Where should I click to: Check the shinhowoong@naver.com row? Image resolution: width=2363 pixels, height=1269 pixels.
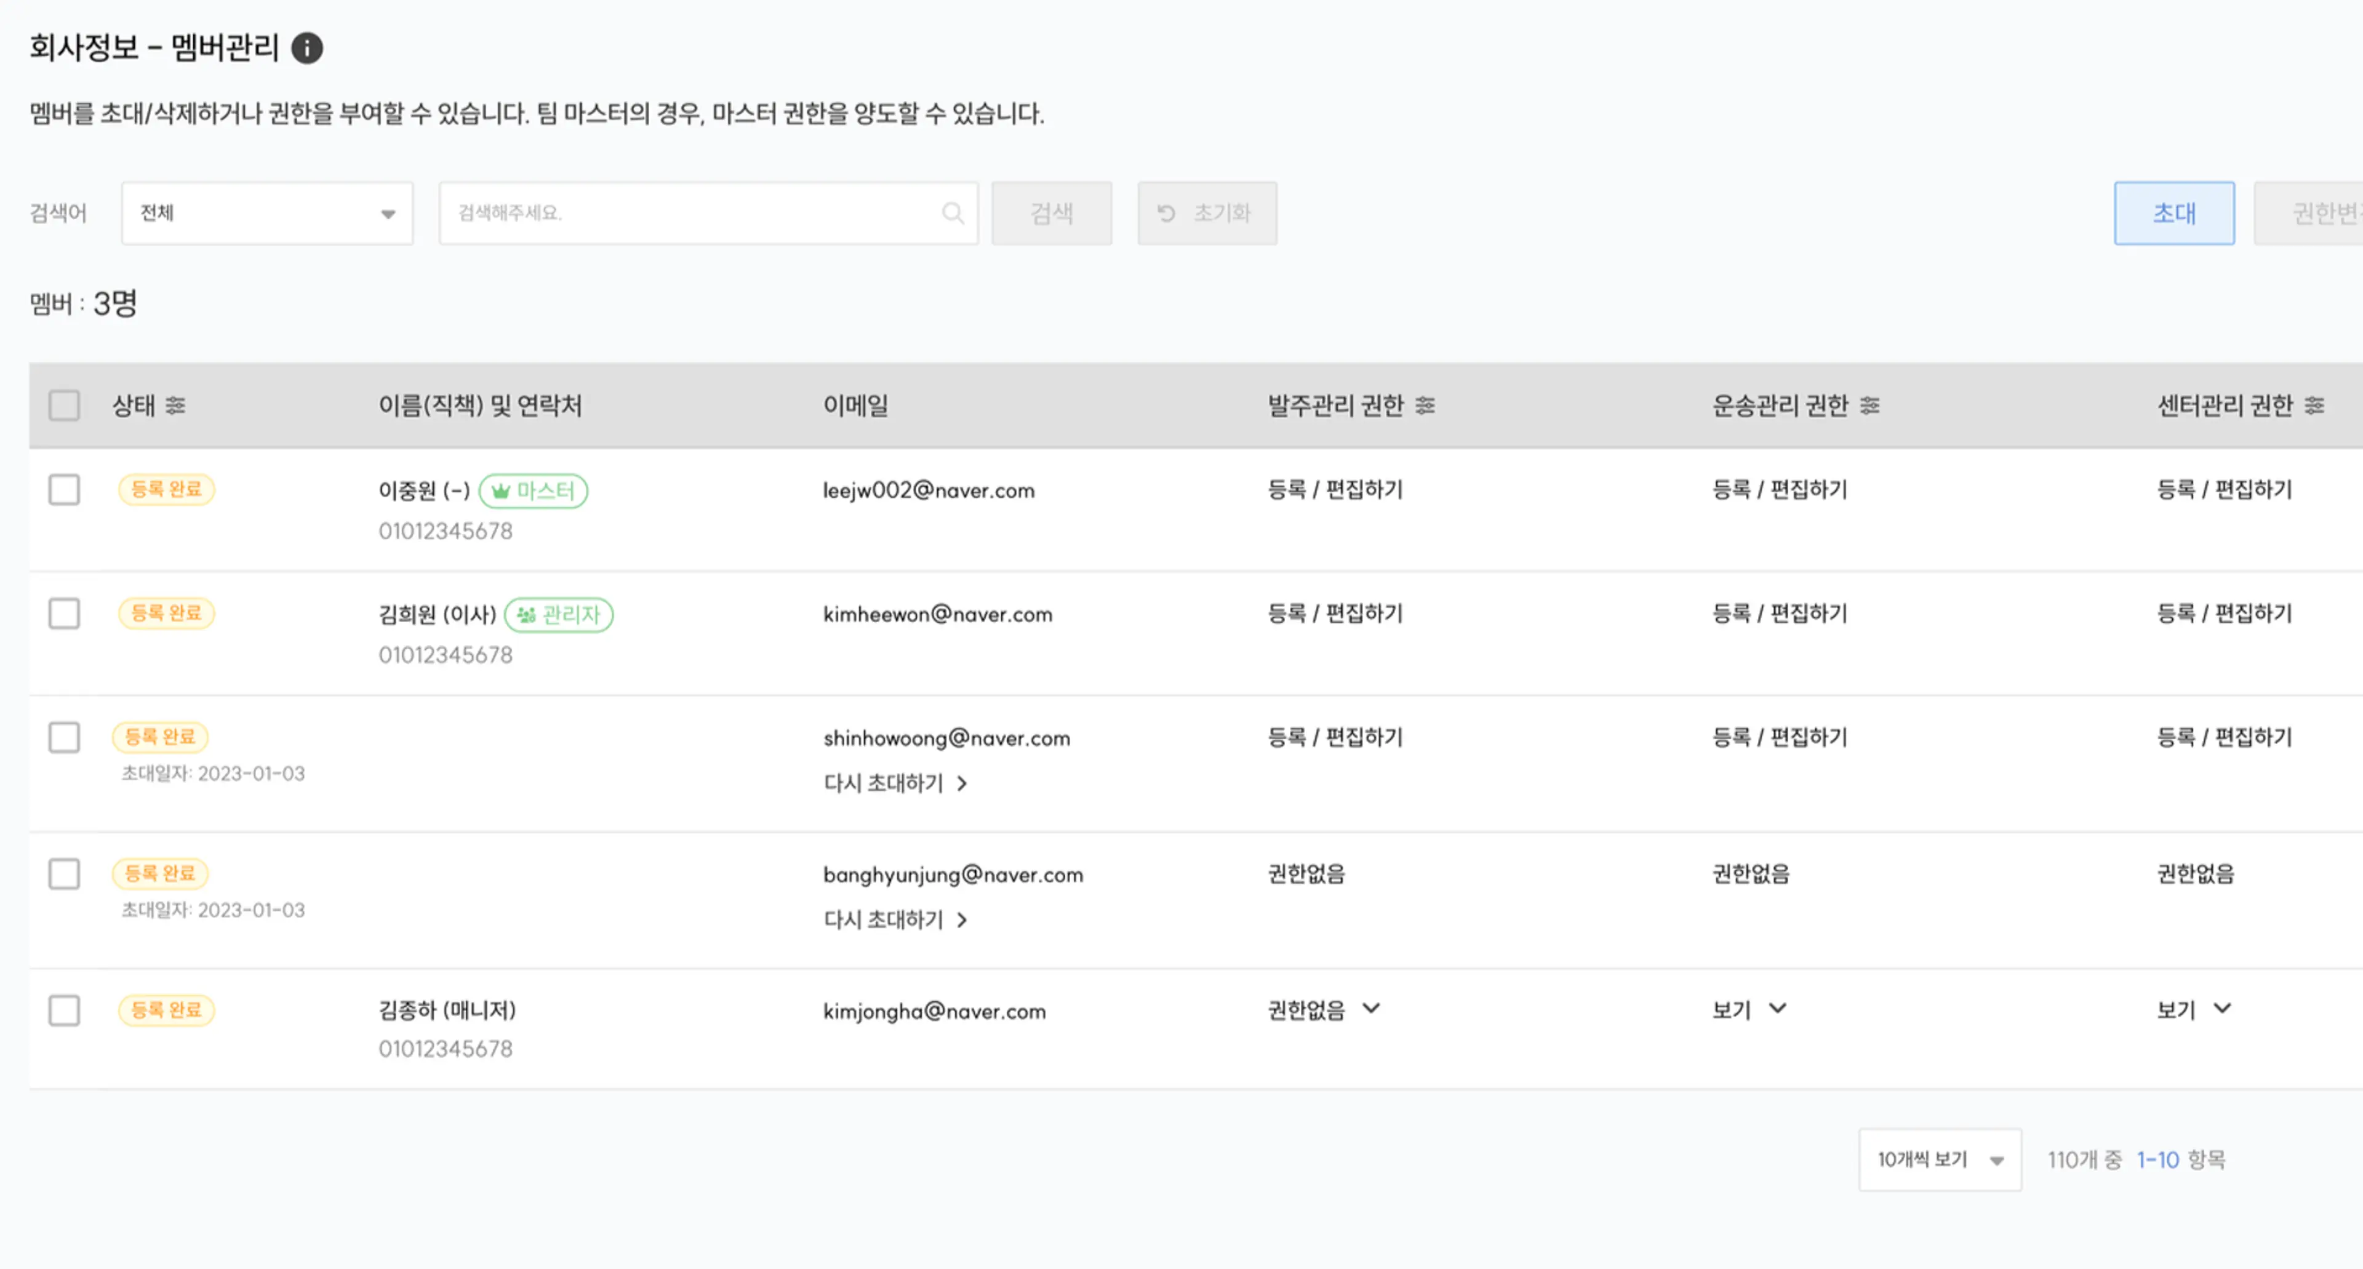click(x=64, y=738)
